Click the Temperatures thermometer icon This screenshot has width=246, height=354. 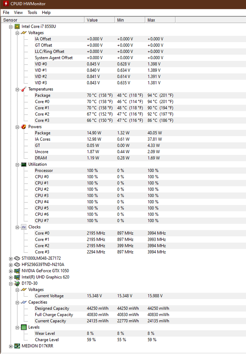tap(23, 89)
